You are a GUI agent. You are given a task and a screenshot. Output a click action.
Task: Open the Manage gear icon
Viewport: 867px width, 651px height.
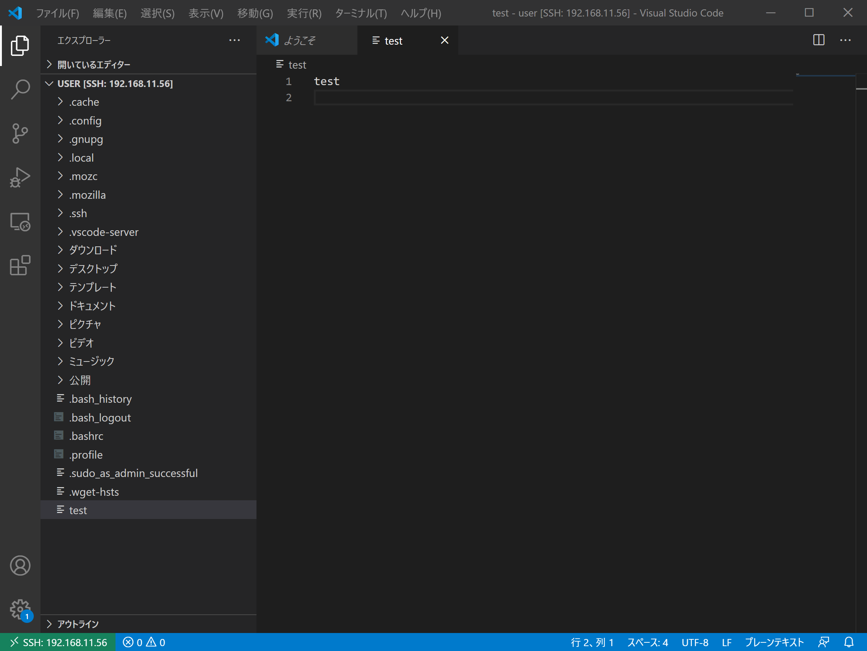tap(20, 610)
